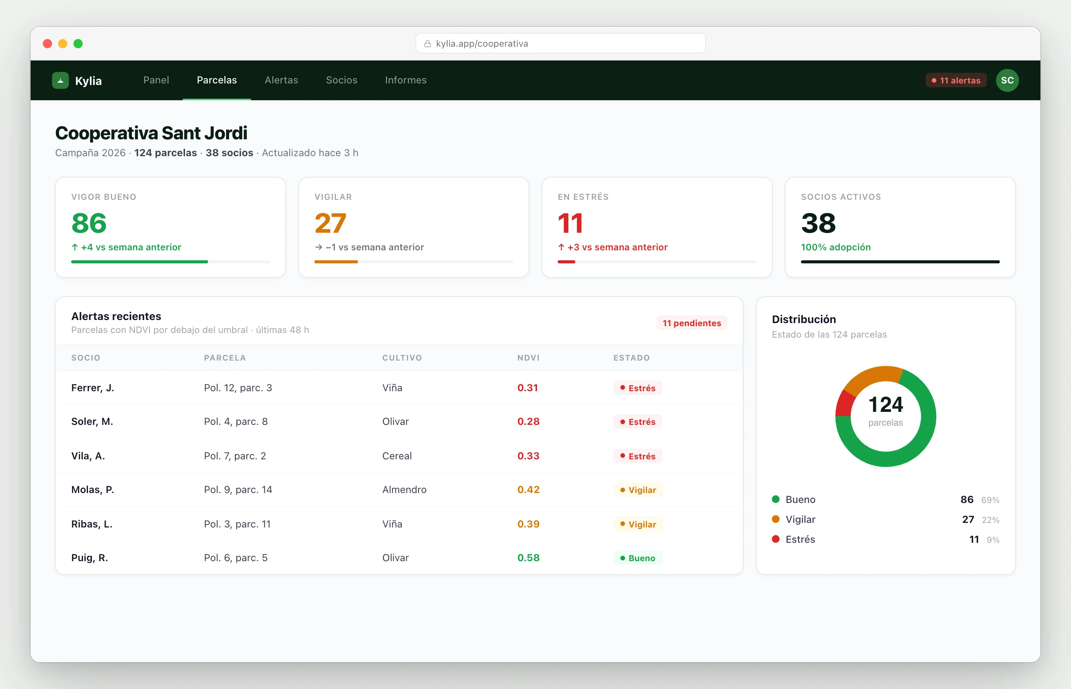The image size is (1071, 689).
Task: Click the kylia.app/cooperativa address field
Action: click(x=560, y=43)
